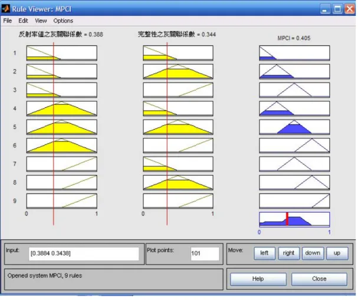Click the Input field with [0.3884 0.3438]

tap(84, 253)
